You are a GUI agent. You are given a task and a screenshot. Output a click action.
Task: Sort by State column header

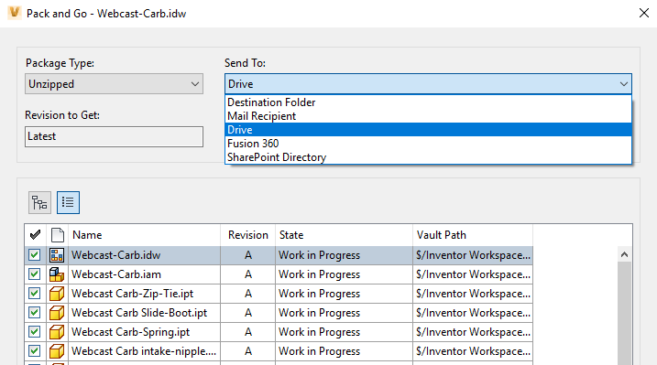point(344,235)
